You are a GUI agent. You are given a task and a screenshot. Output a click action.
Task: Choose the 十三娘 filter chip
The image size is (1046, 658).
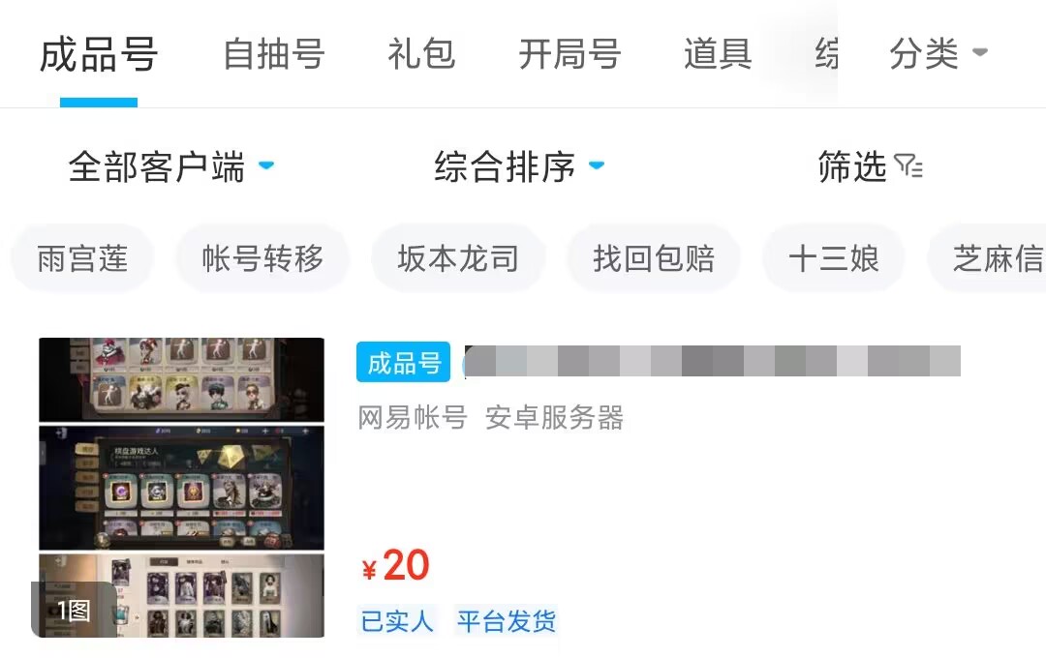pyautogui.click(x=833, y=258)
